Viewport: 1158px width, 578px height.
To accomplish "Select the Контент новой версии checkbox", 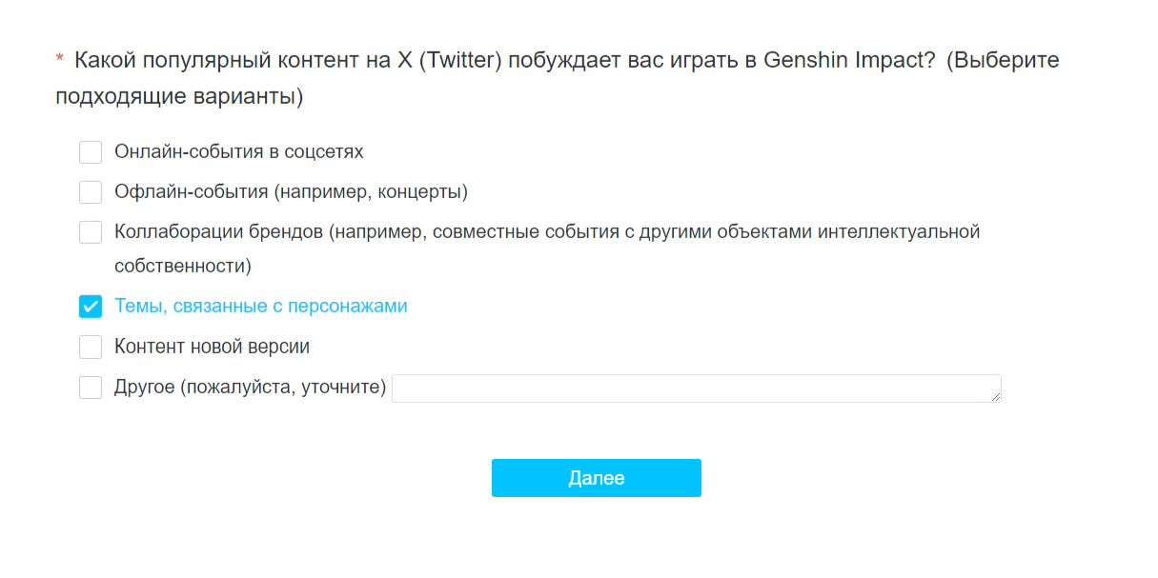I will pos(91,347).
